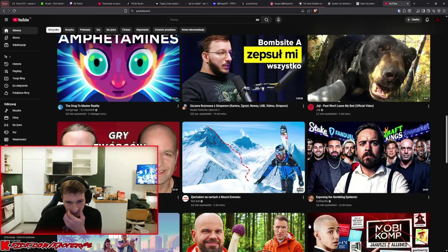Image resolution: width=448 pixels, height=252 pixels.
Task: Click the share page icon in address bar
Action: [309, 11]
